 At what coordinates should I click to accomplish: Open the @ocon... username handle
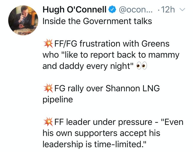(x=135, y=10)
